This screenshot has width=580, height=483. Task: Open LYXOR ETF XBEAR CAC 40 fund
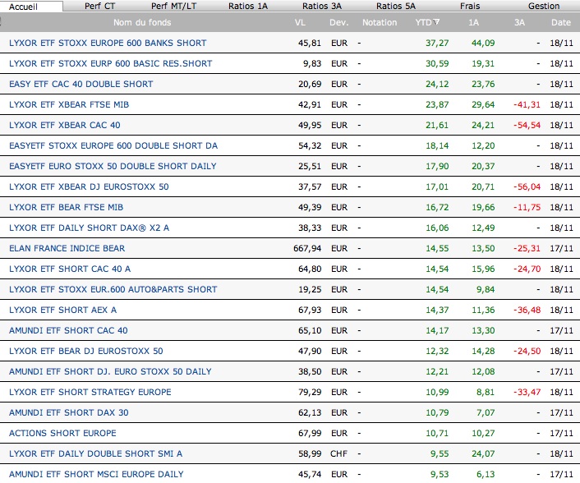coord(65,125)
